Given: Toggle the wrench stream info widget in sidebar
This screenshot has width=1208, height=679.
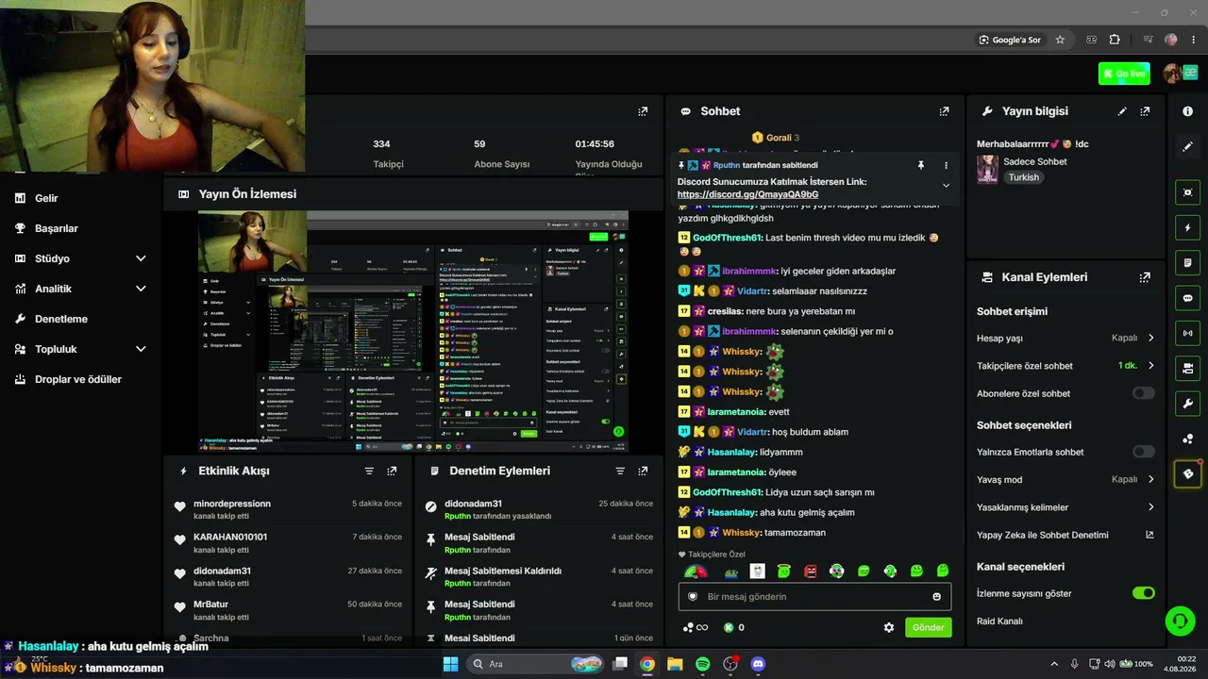Looking at the screenshot, I should (1187, 404).
